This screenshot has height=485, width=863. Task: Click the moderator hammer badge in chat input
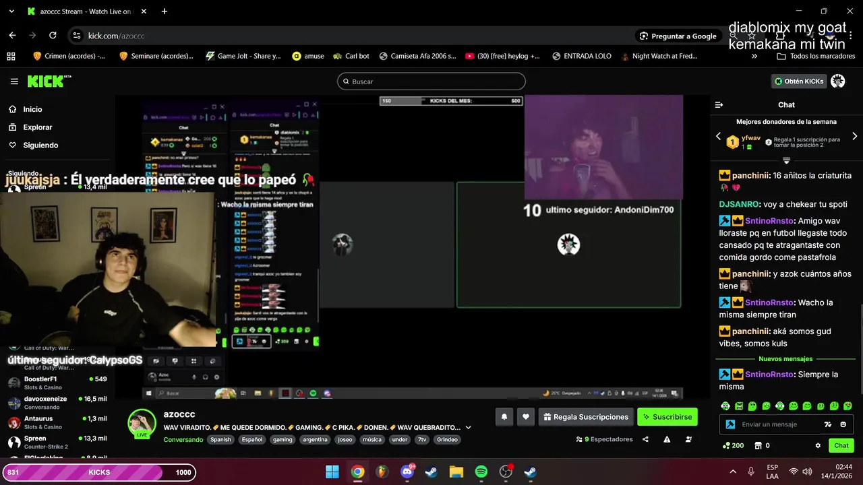coord(730,424)
